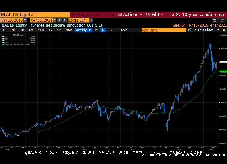This screenshot has height=164, width=227.
Task: Click previous period left arrow button
Action: coord(59,20)
